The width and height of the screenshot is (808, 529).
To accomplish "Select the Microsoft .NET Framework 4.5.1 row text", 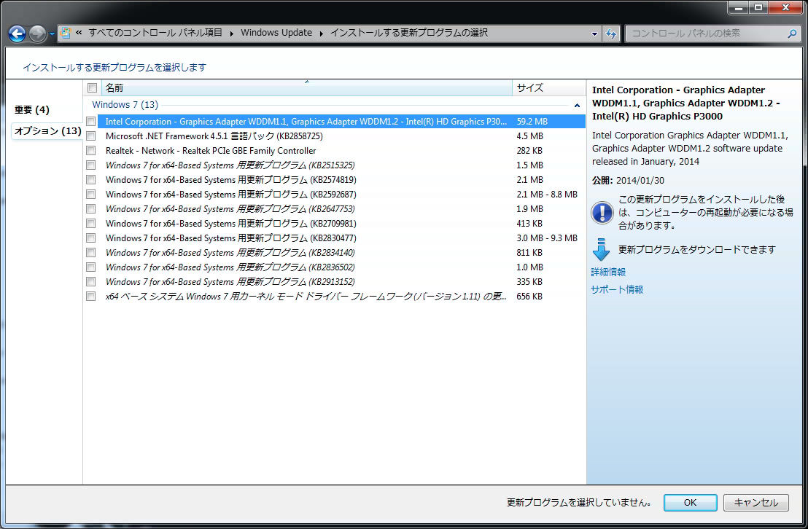I will click(214, 136).
